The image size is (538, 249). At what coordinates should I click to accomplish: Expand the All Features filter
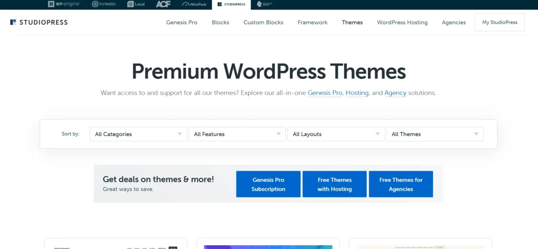tap(237, 134)
